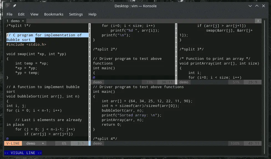The image size is (271, 159).
Task: Click the 'int i, j;' line
Action: pyautogui.click(x=16, y=106)
